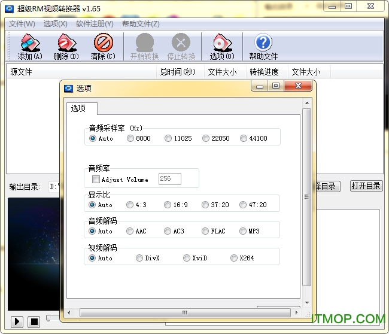
Task: Click the preview playback slider handle
Action: coord(48,318)
